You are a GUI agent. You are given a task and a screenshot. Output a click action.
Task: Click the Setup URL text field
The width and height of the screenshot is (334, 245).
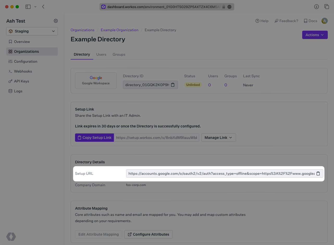[221, 174]
